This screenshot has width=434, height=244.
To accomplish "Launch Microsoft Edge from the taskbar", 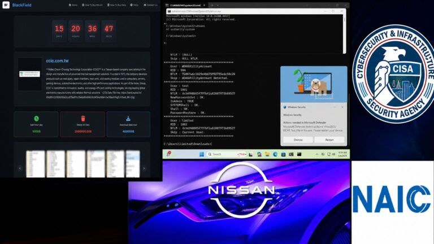I will pos(275,154).
